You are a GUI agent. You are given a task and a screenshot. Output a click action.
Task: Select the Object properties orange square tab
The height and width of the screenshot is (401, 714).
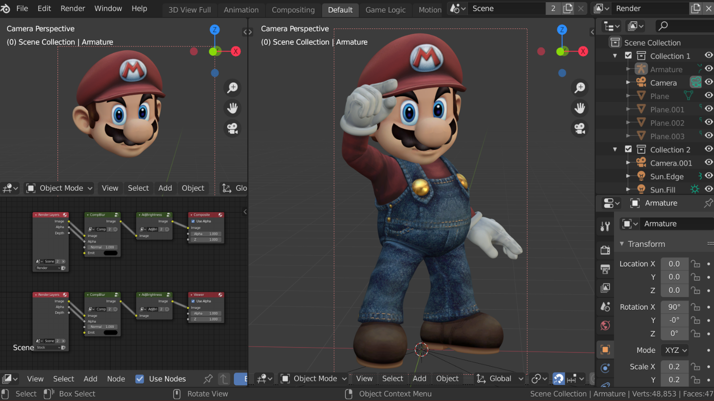pos(605,350)
